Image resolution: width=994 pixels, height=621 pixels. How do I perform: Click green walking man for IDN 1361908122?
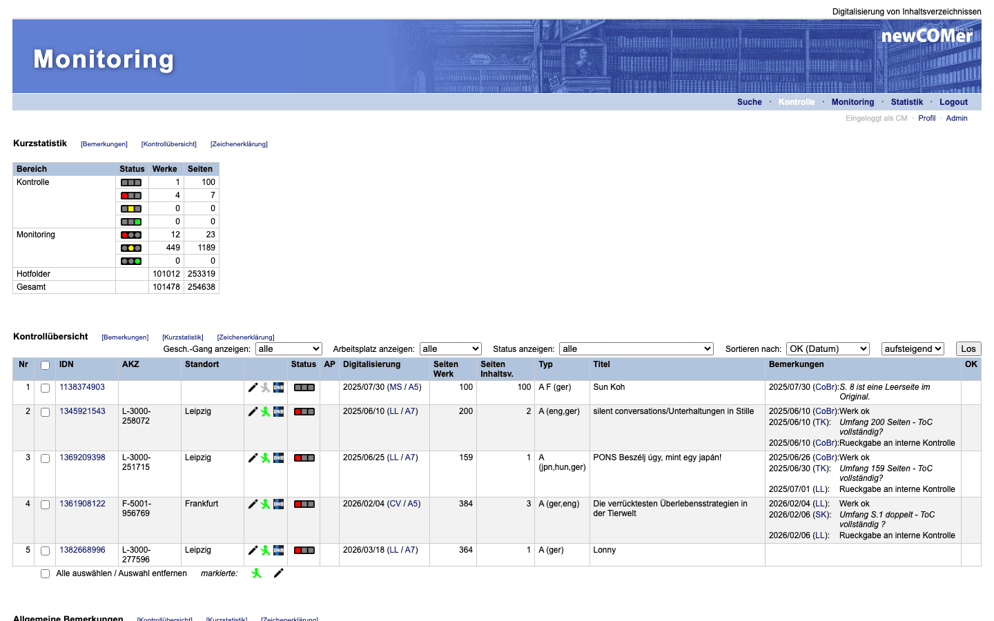[x=266, y=504]
